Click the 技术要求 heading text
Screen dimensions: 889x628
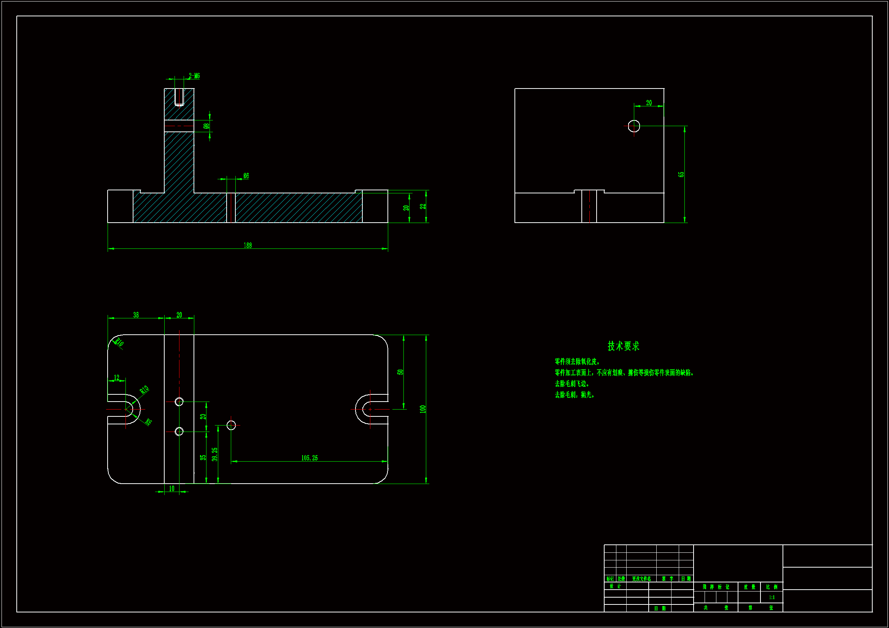[623, 346]
